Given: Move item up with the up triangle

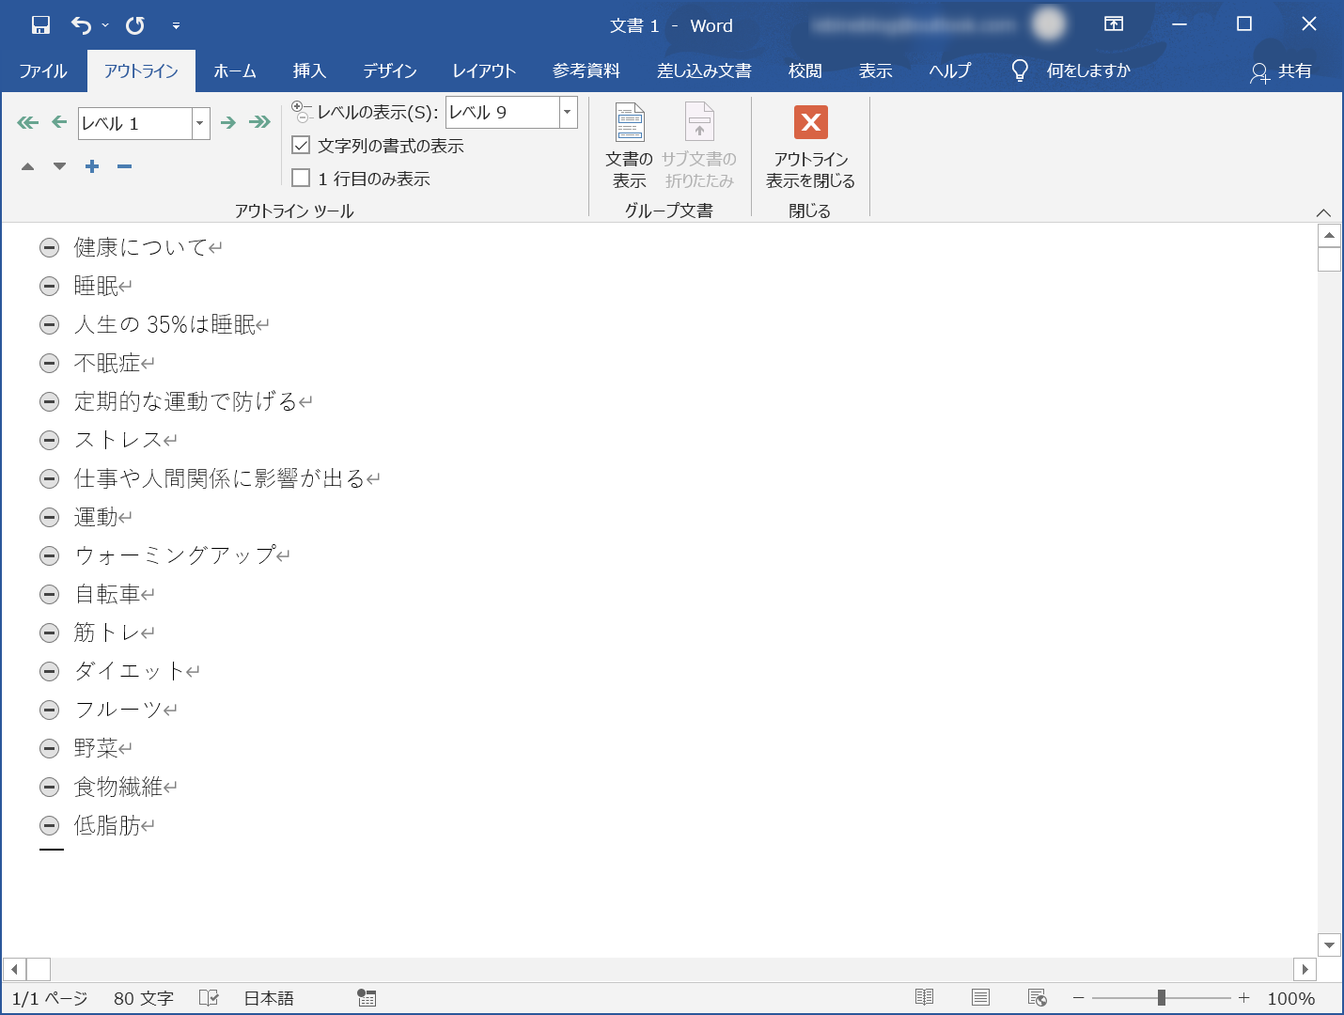Looking at the screenshot, I should coord(28,166).
